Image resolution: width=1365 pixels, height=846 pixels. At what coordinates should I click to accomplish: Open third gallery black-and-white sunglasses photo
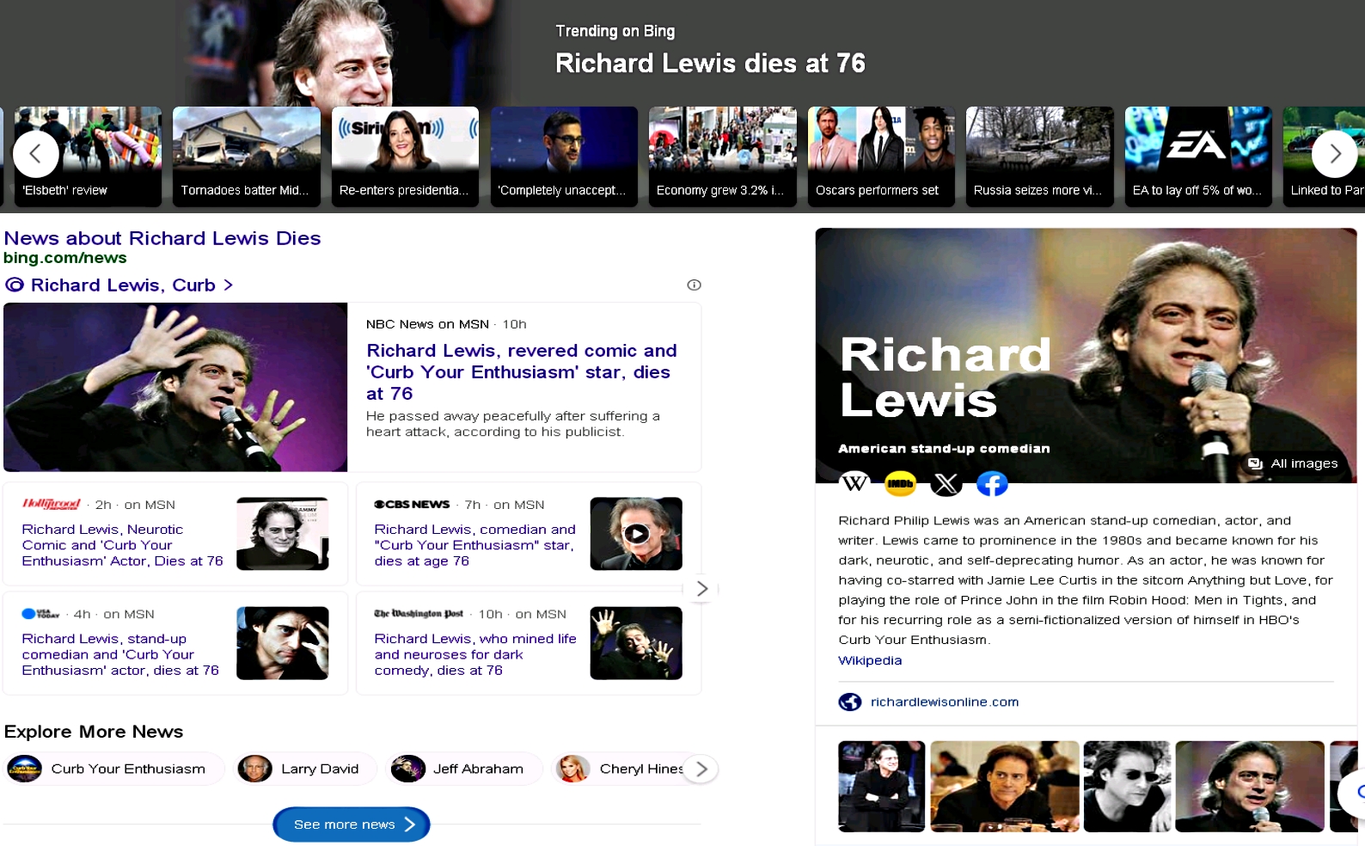pos(1127,787)
